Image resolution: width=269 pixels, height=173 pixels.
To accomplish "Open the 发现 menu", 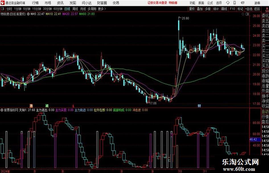I will (x=73, y=3).
